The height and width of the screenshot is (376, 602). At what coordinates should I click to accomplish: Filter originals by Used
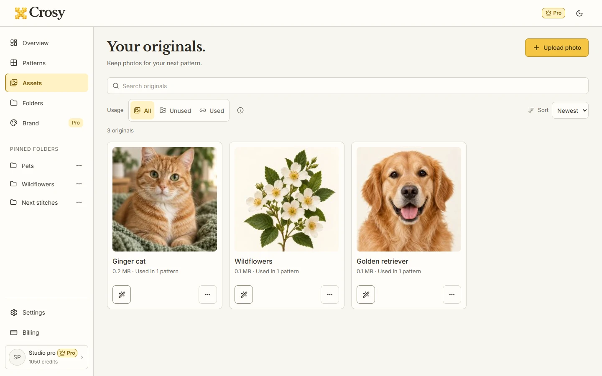point(212,110)
